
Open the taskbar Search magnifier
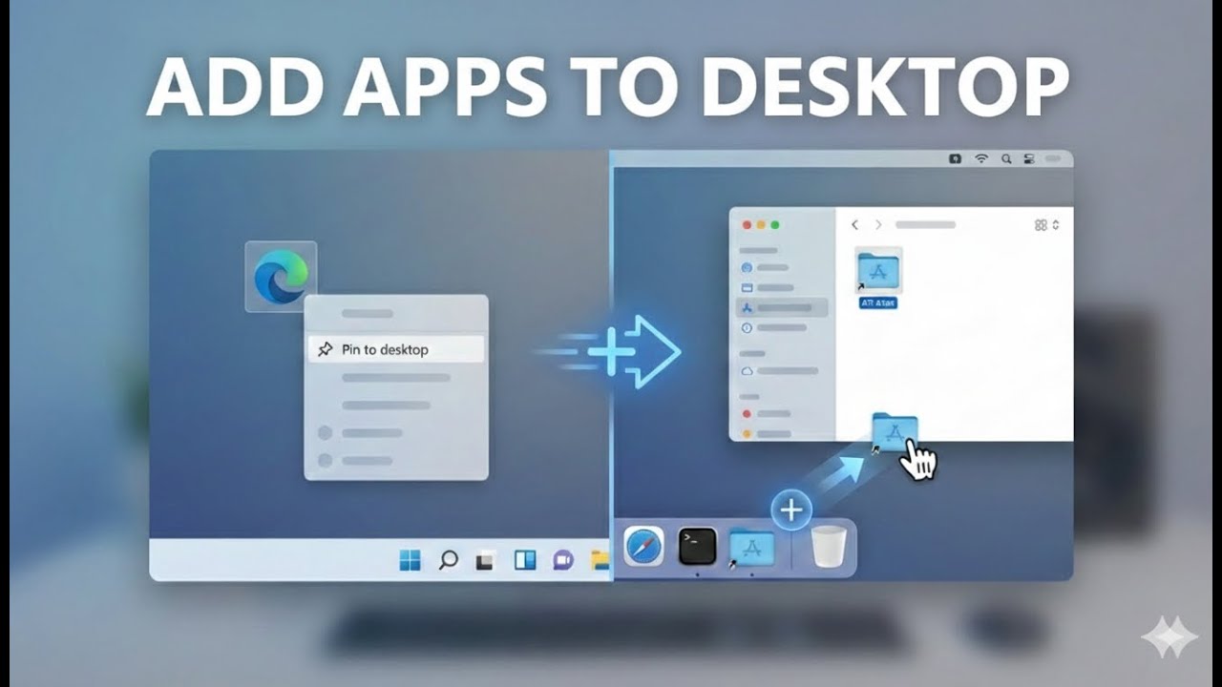(x=448, y=560)
